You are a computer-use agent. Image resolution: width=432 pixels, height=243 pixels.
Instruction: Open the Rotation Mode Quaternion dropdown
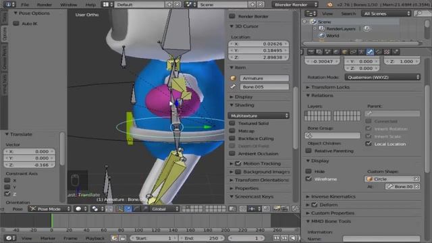(x=383, y=77)
